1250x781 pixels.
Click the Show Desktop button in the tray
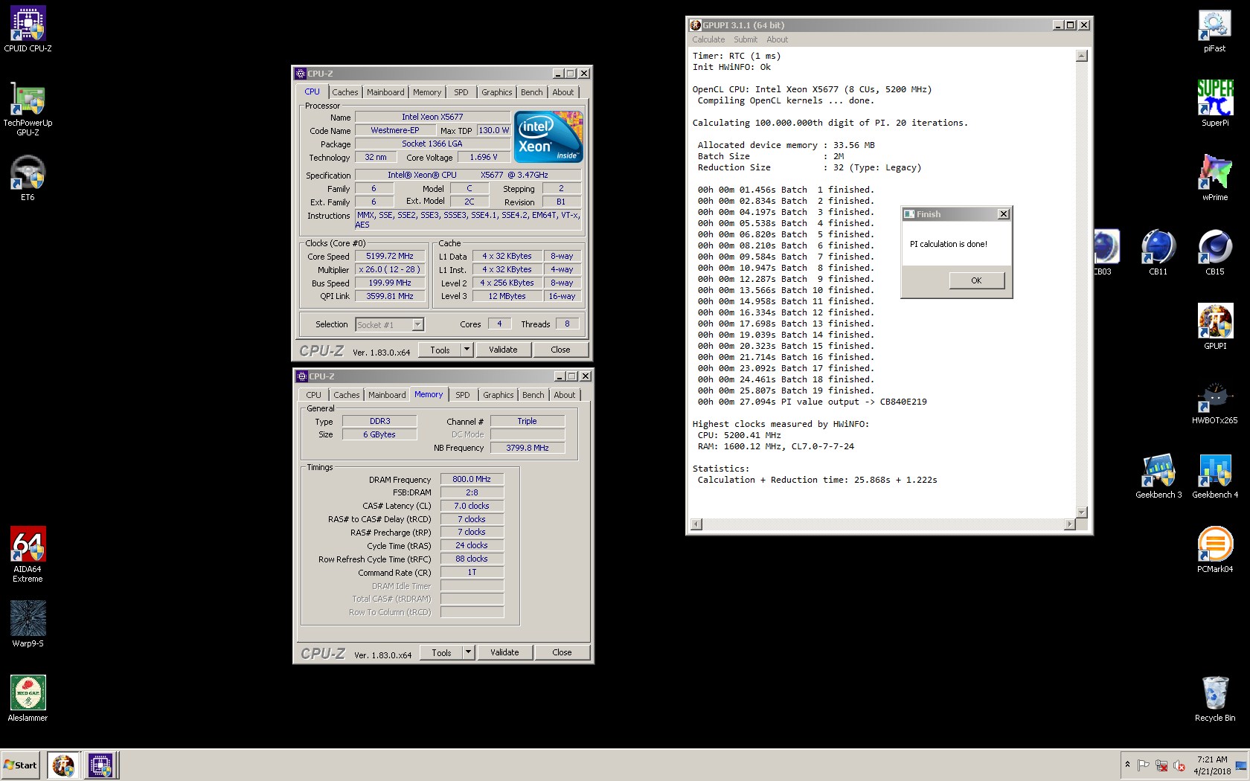[1241, 765]
